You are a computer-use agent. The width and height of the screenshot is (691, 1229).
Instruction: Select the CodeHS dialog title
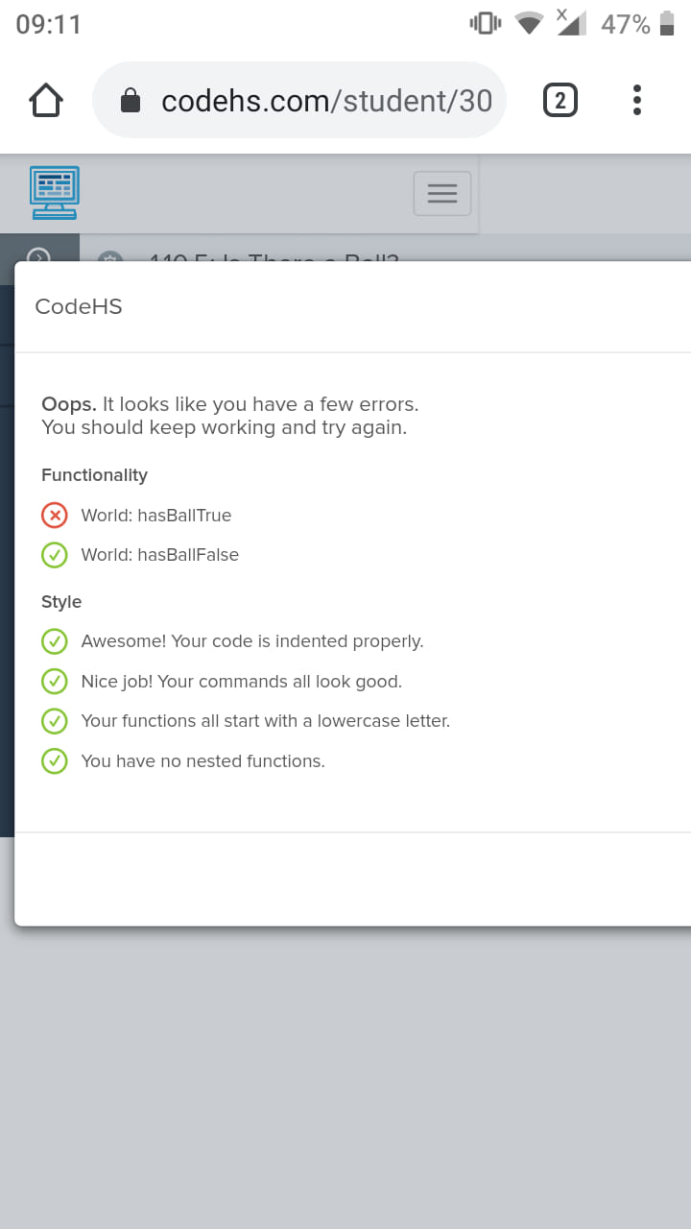click(x=79, y=306)
